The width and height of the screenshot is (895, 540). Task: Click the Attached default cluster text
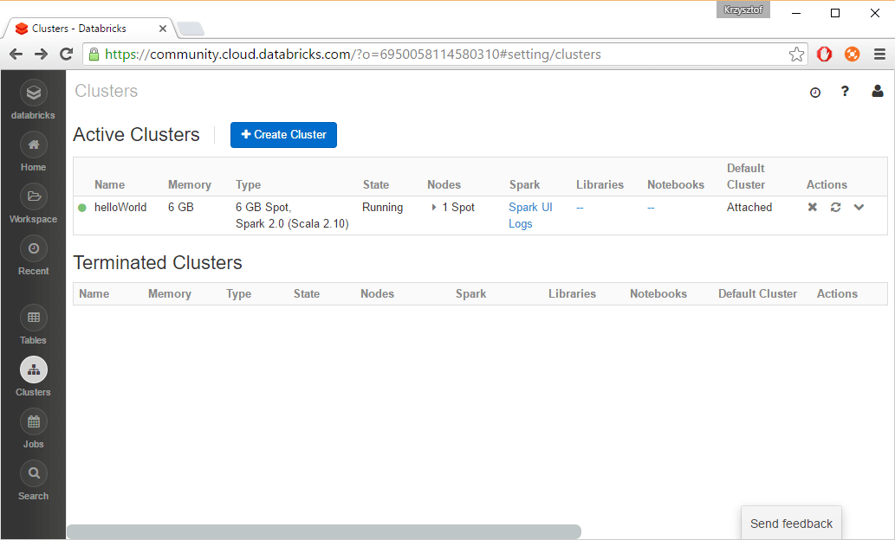point(749,208)
